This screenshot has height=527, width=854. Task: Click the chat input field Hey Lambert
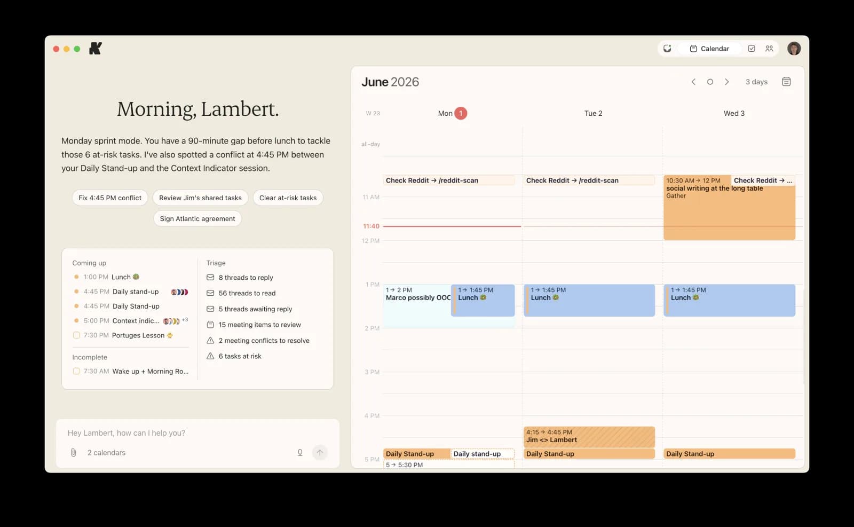tap(197, 433)
